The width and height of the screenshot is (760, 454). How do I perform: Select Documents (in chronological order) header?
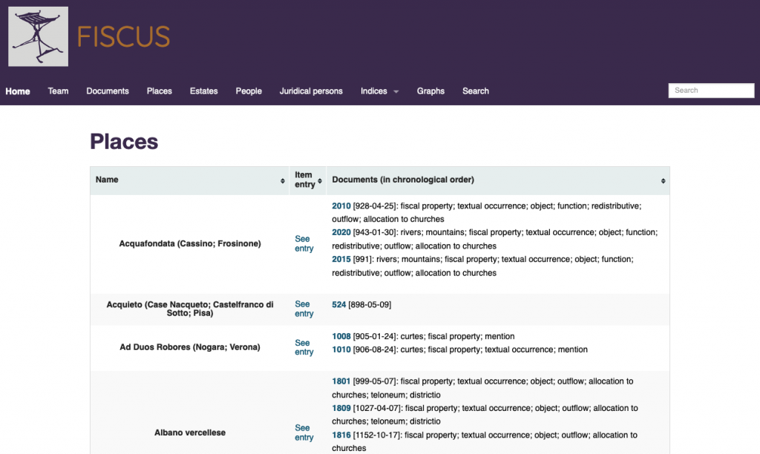click(x=498, y=180)
